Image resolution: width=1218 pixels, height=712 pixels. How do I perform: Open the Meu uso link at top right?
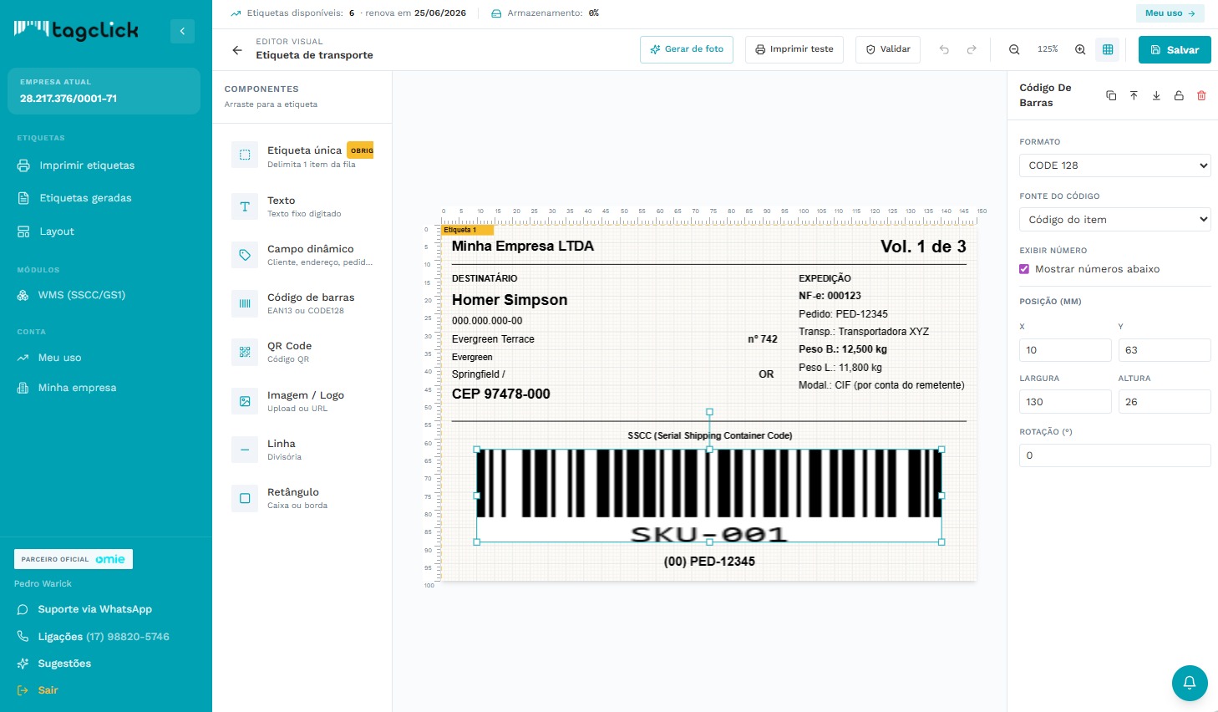[1170, 13]
